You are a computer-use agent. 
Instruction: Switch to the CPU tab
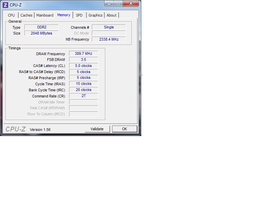pos(11,15)
